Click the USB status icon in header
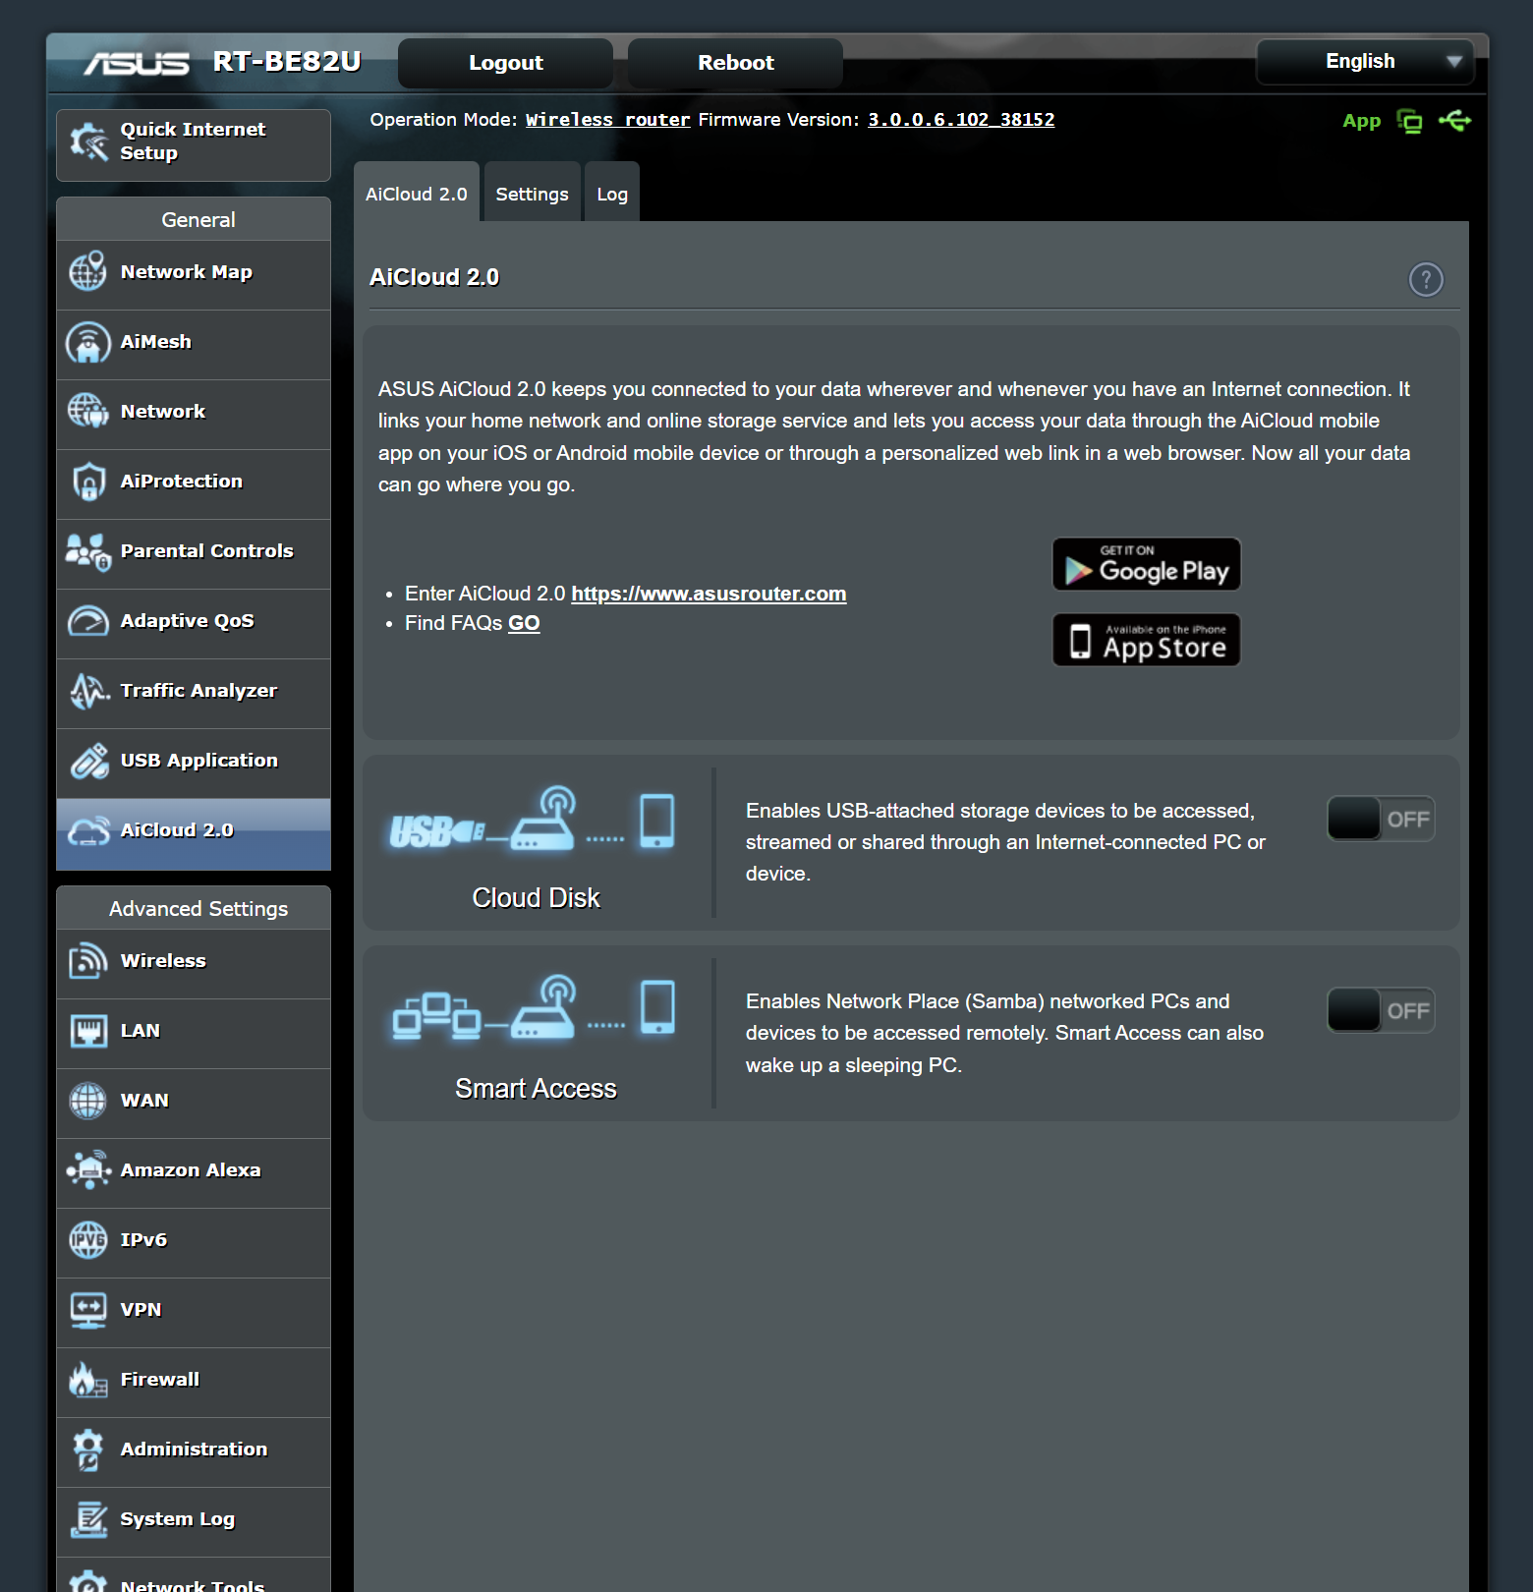This screenshot has height=1592, width=1533. click(1454, 120)
